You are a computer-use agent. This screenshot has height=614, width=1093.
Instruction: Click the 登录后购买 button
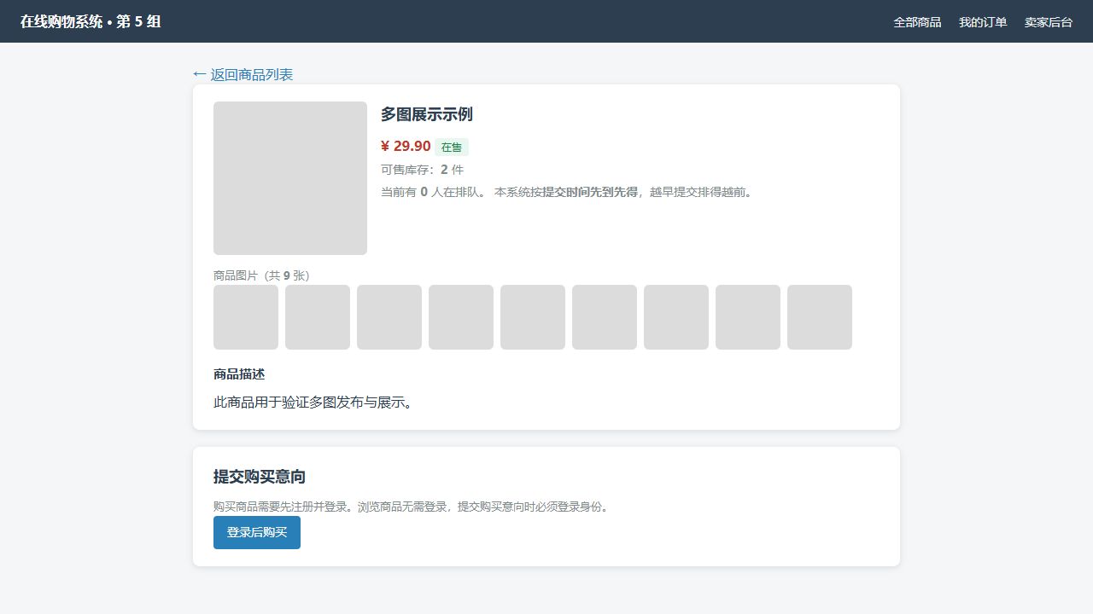click(x=257, y=532)
